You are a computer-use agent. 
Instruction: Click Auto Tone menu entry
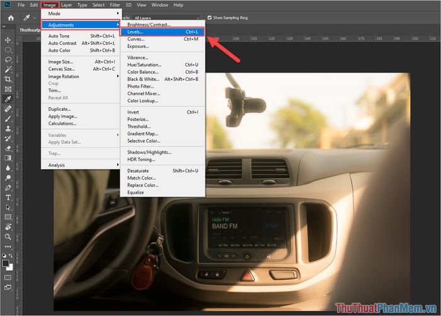(81, 36)
